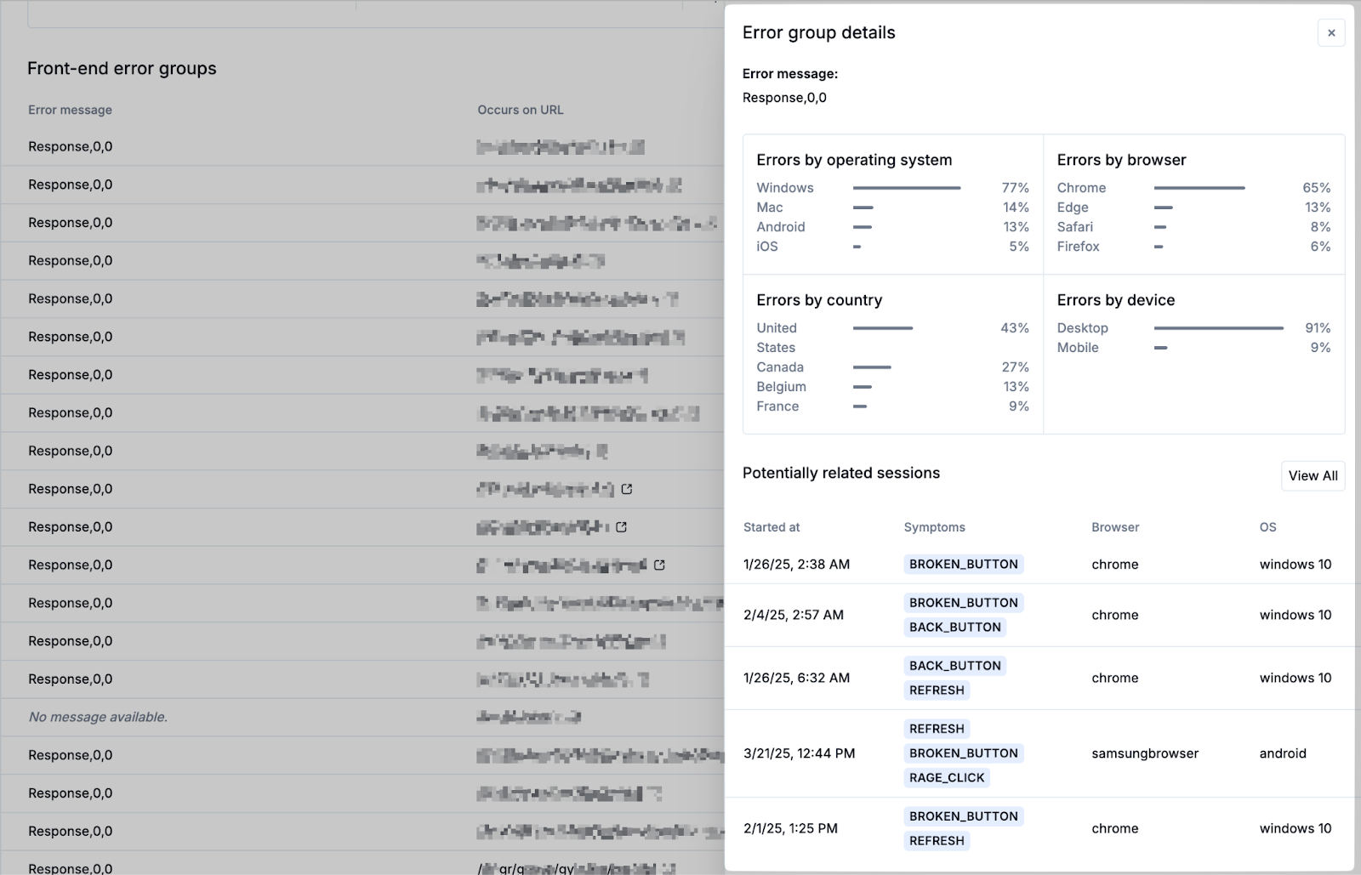
Task: Open external link icon on tenth error row
Action: pos(627,489)
